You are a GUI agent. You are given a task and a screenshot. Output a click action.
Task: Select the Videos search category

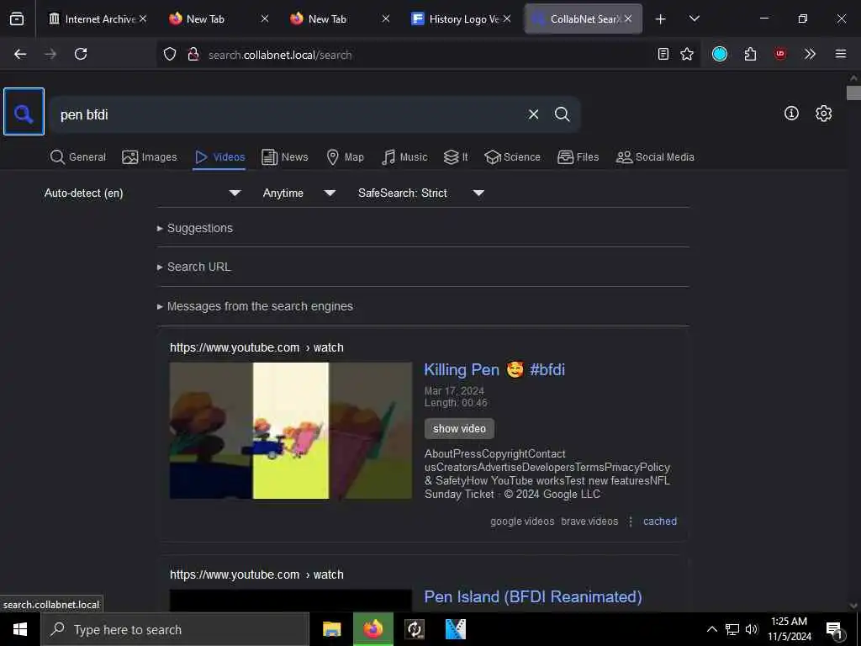(219, 157)
